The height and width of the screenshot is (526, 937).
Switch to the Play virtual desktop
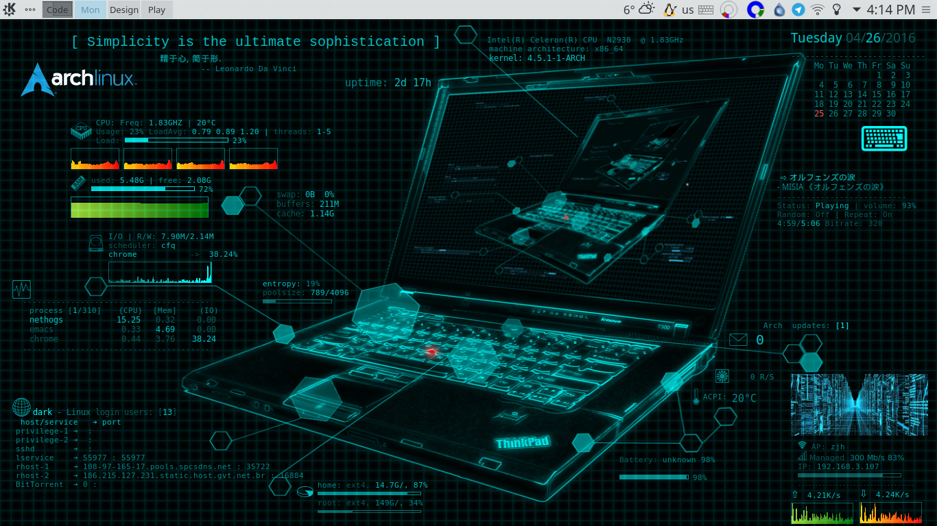[156, 10]
